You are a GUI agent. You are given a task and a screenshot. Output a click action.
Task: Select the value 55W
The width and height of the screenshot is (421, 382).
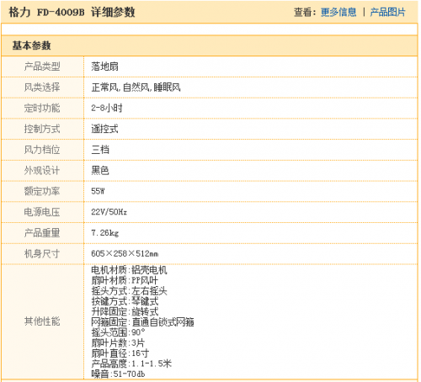pyautogui.click(x=98, y=191)
